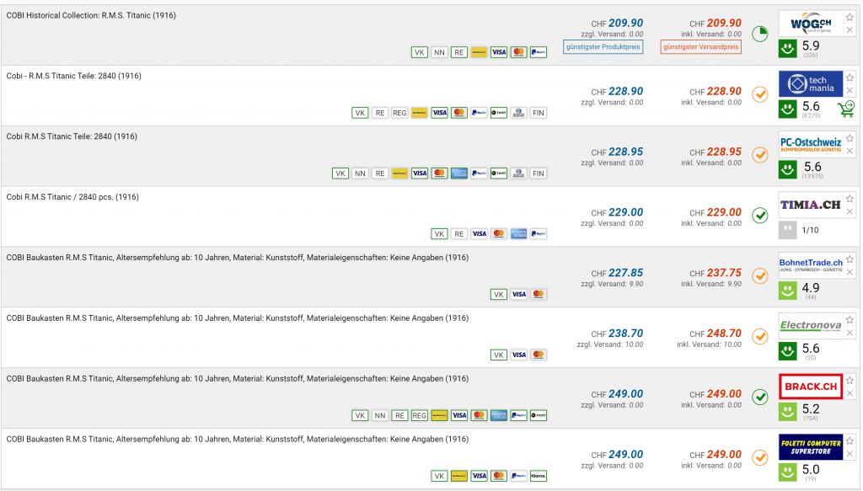Click techmania green smiley rating icon
The height and width of the screenshot is (491, 863).
[788, 109]
